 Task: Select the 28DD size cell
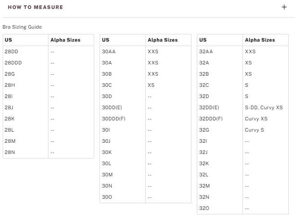coord(11,51)
